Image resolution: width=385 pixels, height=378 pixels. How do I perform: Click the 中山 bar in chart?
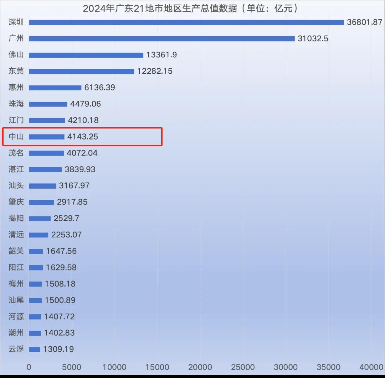pyautogui.click(x=47, y=137)
